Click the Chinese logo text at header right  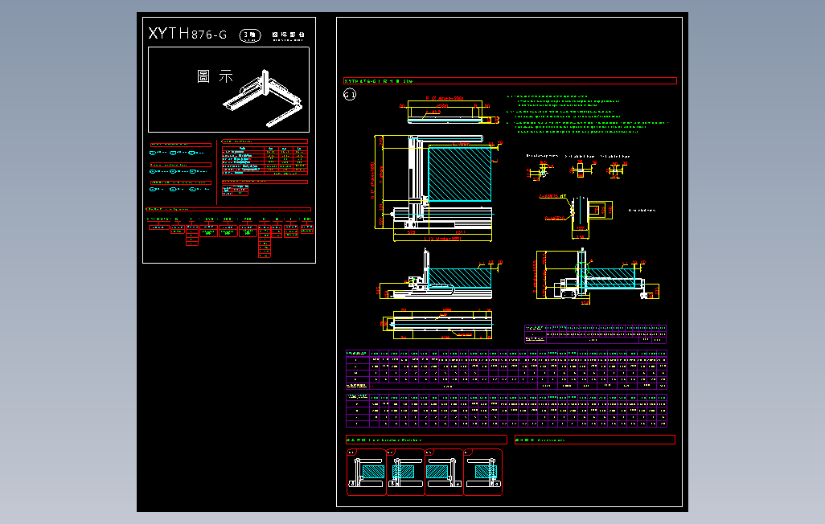pos(289,36)
